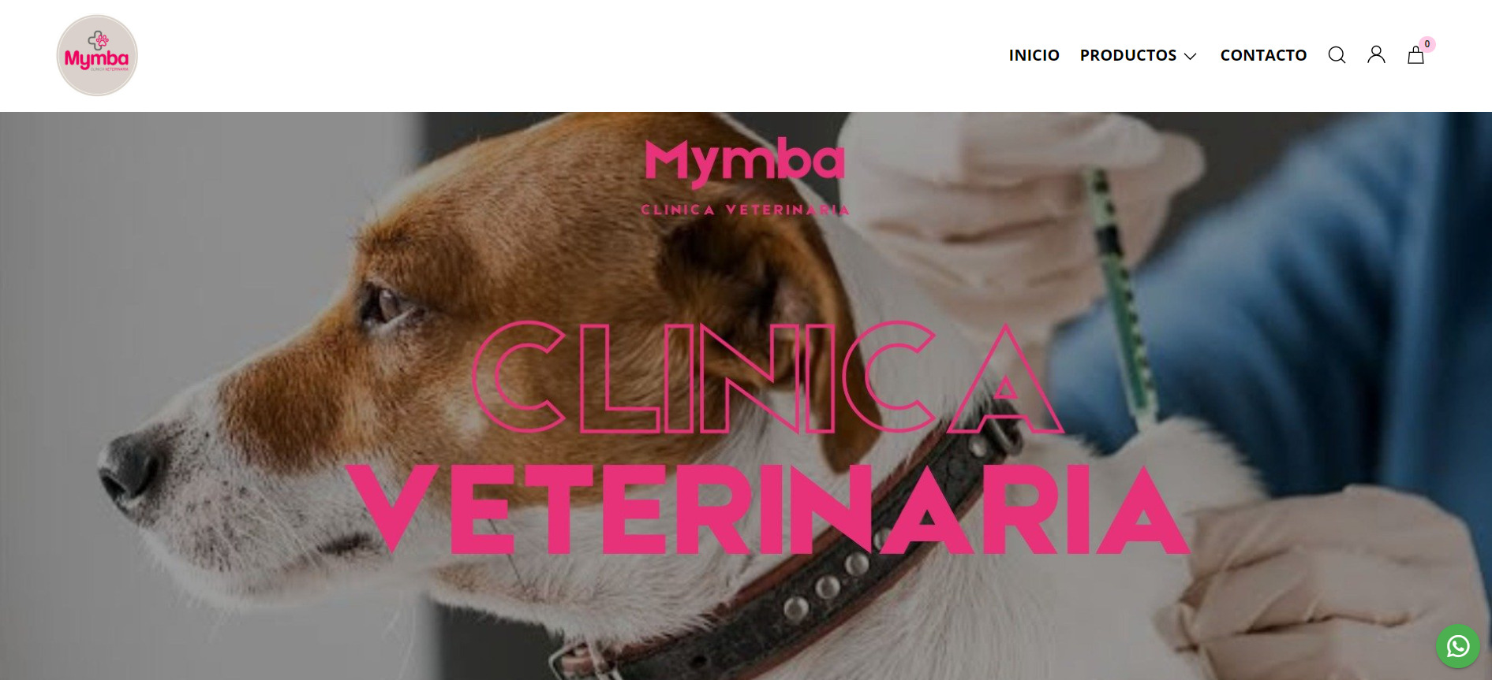Open the search magnifier icon

pyautogui.click(x=1337, y=55)
